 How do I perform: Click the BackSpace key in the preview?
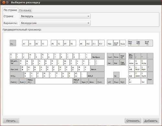98,56
